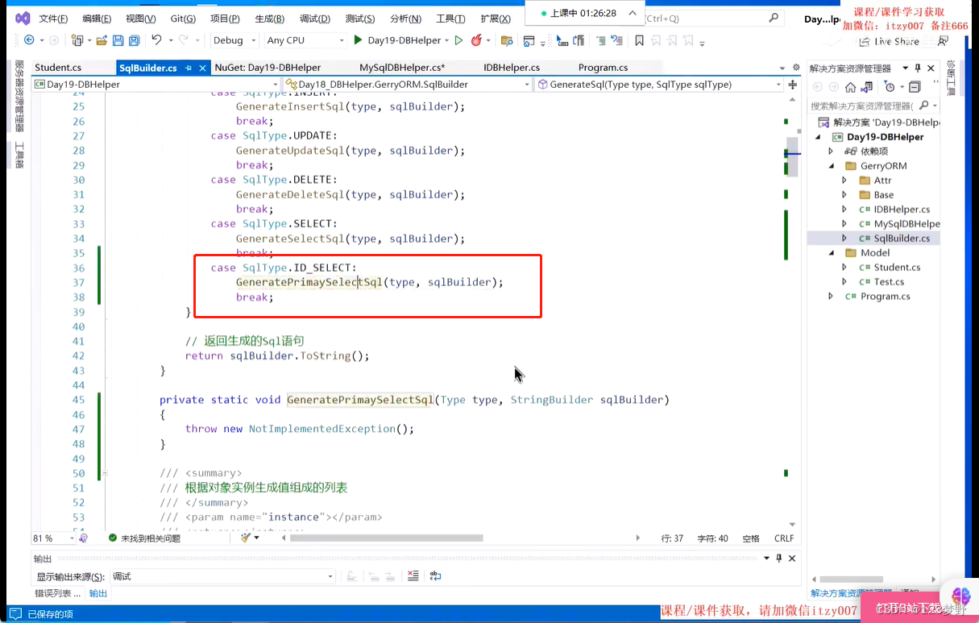Clear the output window with Clear All icon

[x=413, y=575]
